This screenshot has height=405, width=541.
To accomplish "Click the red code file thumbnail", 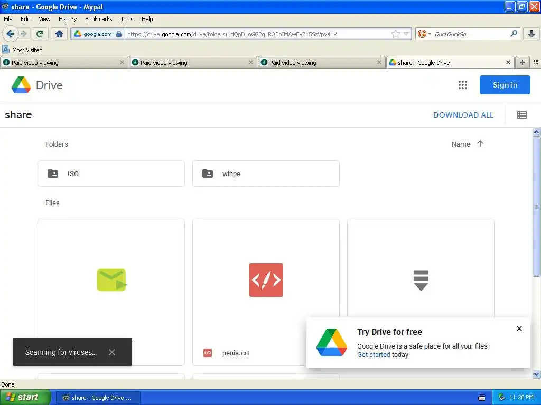I will point(266,280).
